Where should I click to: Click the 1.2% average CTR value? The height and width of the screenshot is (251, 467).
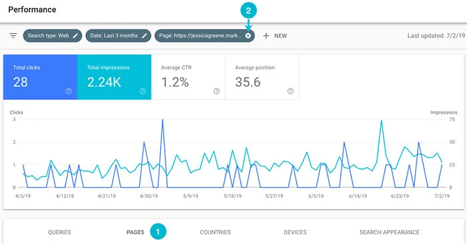[175, 82]
